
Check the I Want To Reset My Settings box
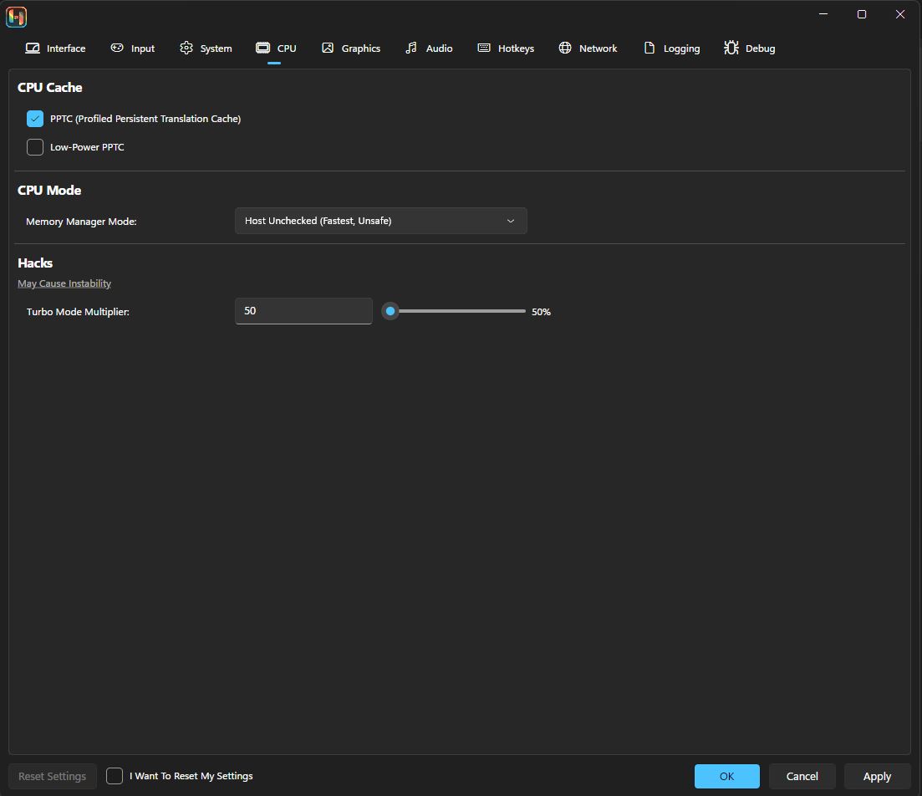pyautogui.click(x=115, y=776)
